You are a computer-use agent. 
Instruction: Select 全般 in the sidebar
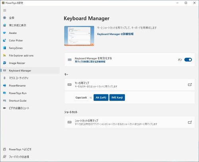[30, 18]
